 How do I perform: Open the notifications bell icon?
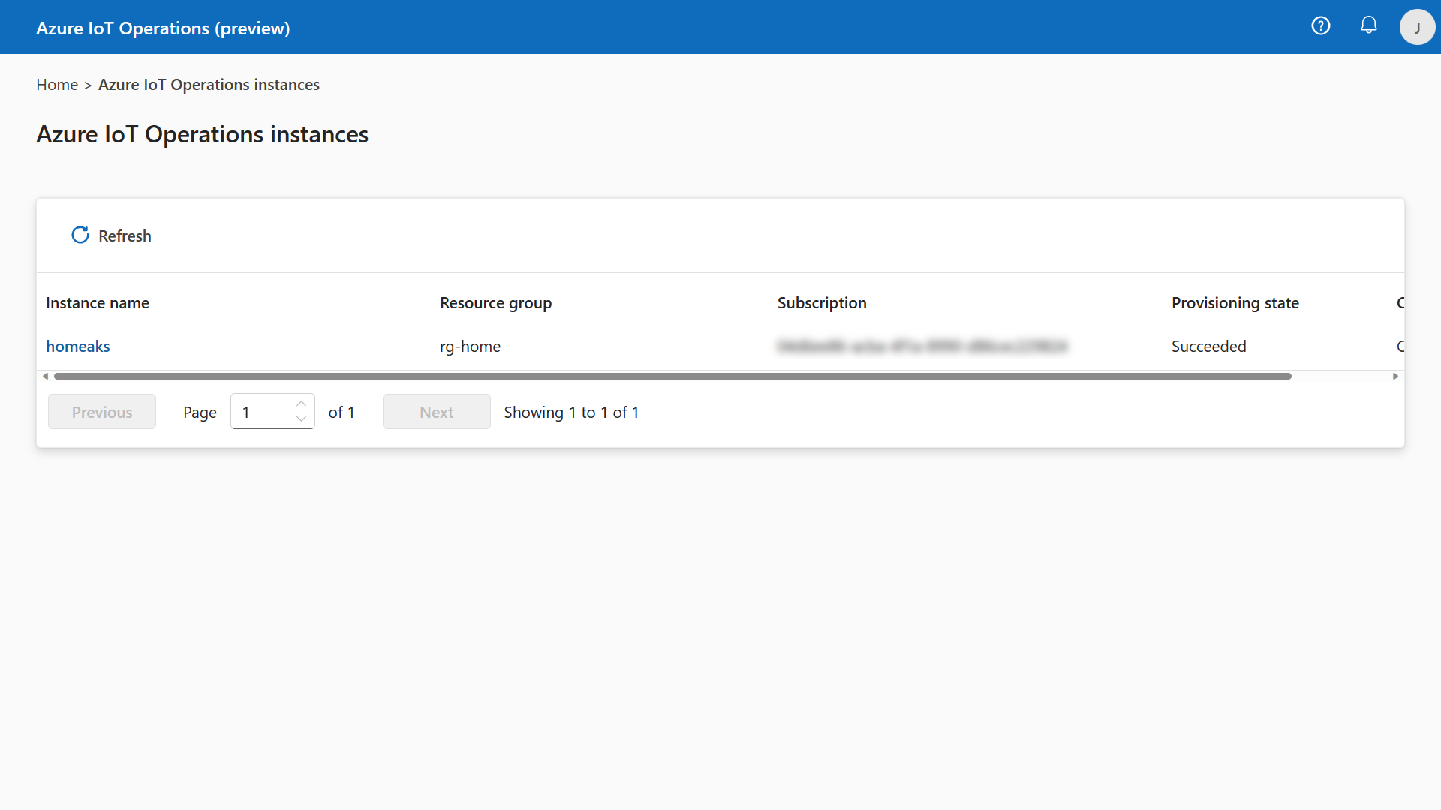pyautogui.click(x=1369, y=25)
